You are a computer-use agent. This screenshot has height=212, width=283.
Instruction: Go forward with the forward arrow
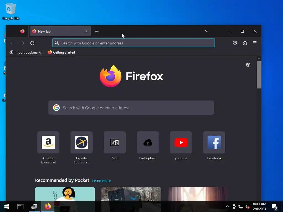point(22,43)
